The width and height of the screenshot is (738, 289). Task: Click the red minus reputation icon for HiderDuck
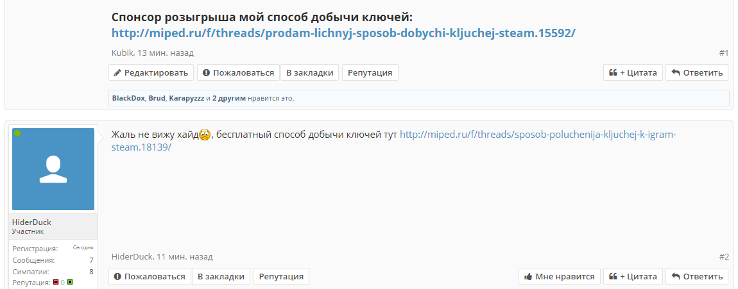(x=56, y=283)
